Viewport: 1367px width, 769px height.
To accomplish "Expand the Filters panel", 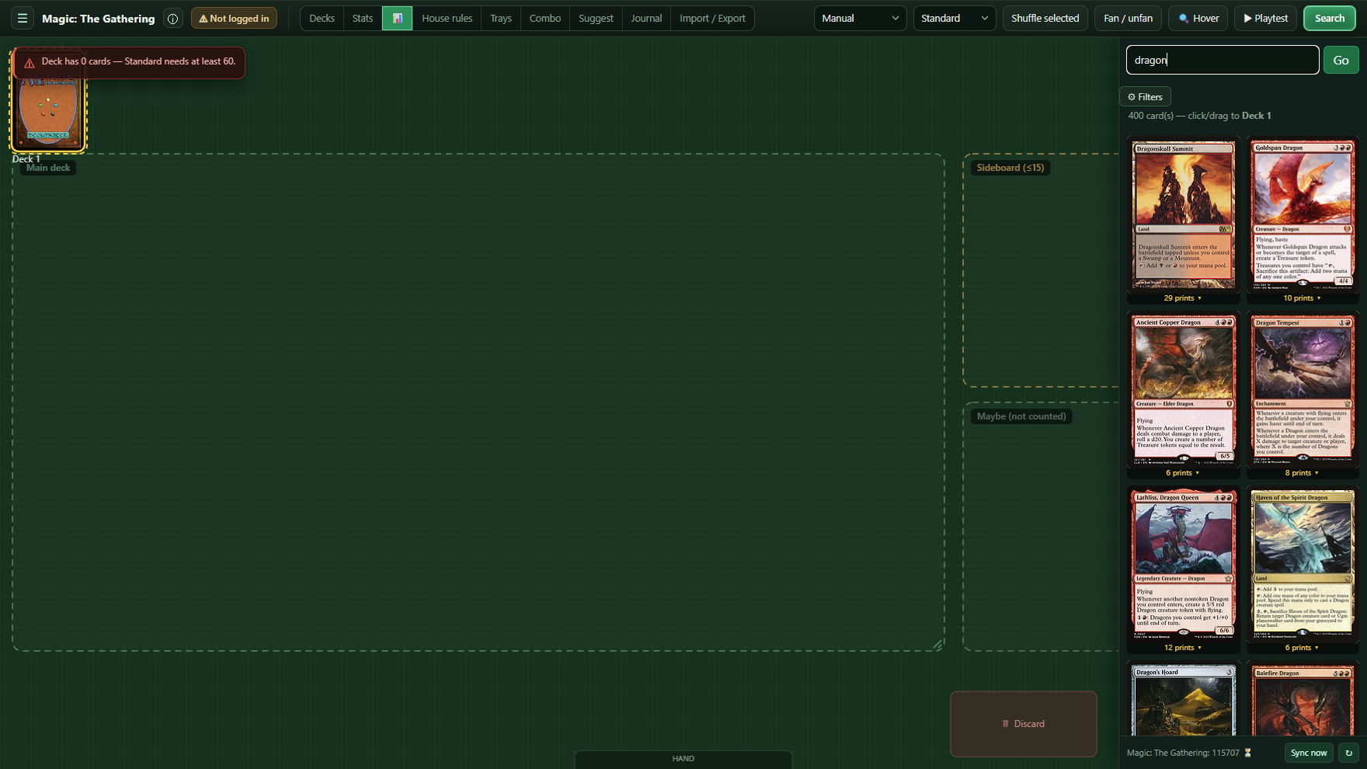I will [1145, 97].
